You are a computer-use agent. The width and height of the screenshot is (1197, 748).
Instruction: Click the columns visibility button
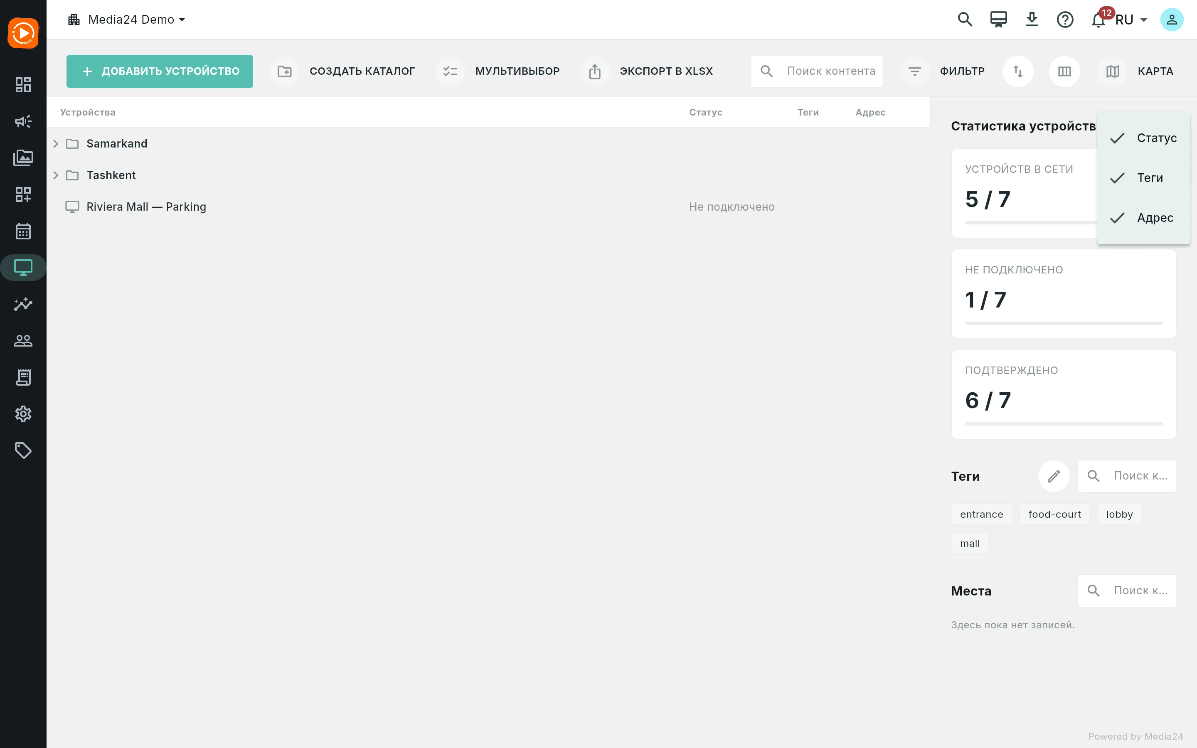pyautogui.click(x=1064, y=71)
